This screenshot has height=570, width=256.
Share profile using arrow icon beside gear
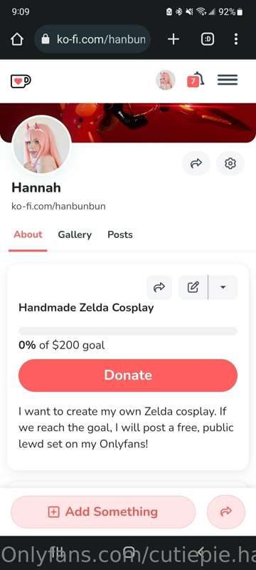[196, 164]
